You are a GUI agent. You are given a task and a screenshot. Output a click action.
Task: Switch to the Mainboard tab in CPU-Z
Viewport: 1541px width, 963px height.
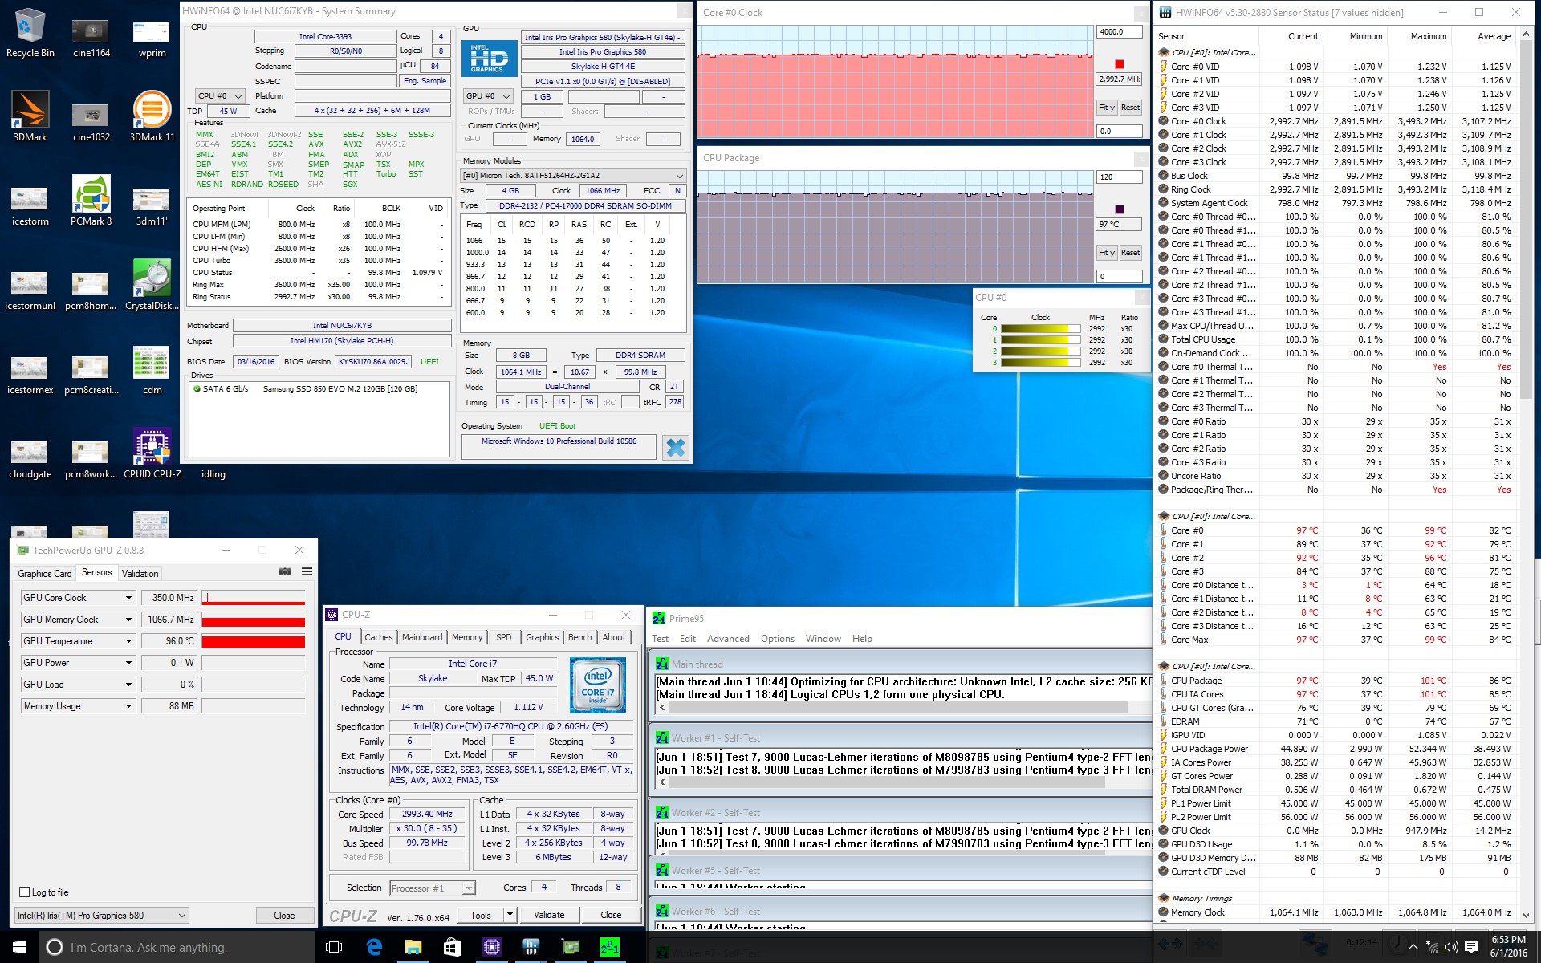(421, 637)
